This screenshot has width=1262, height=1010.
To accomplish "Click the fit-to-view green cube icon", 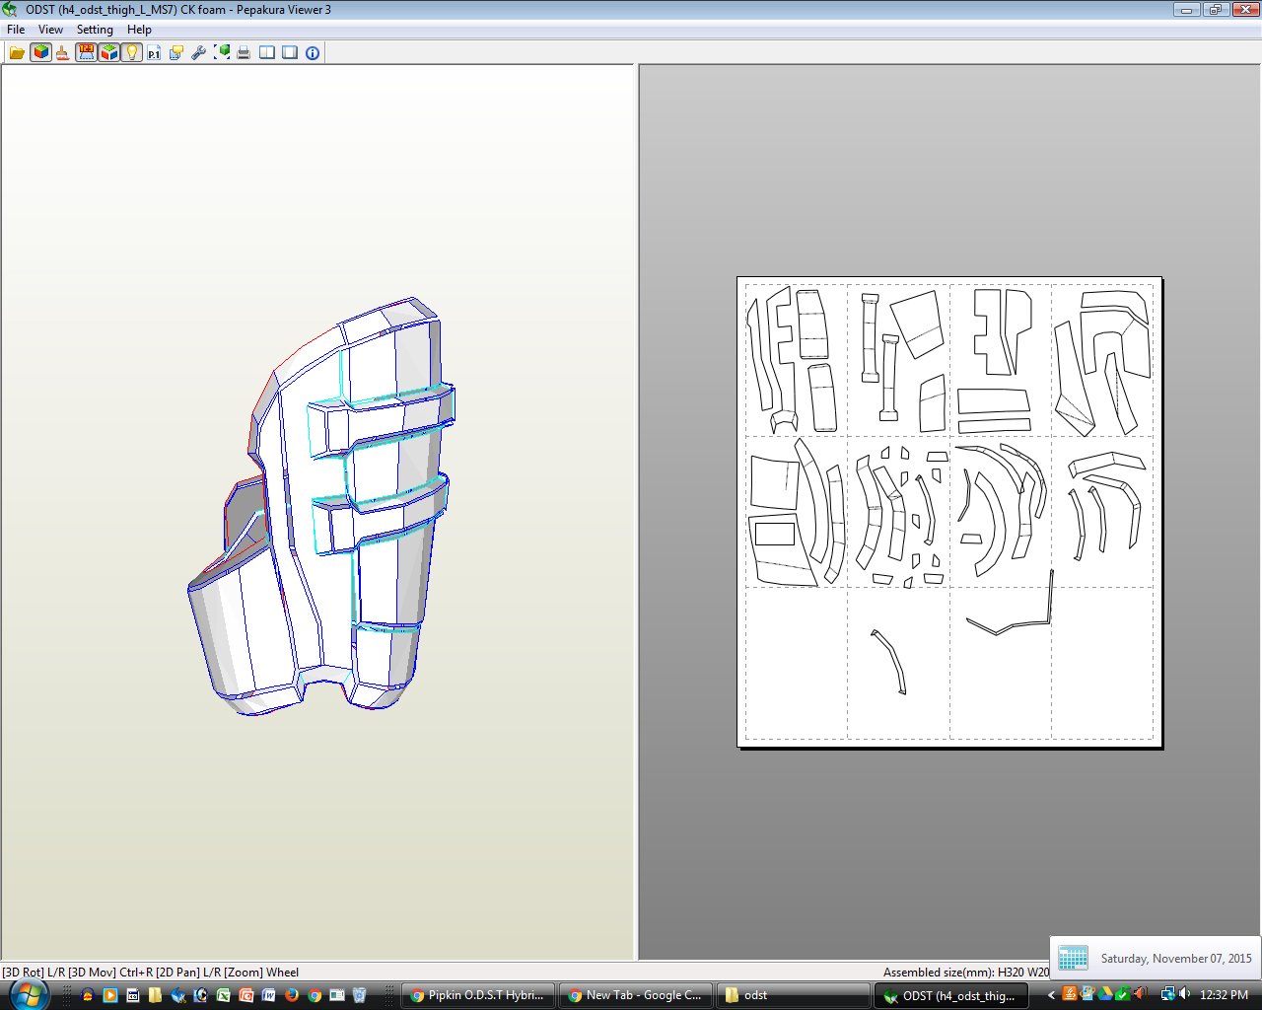I will coord(222,52).
